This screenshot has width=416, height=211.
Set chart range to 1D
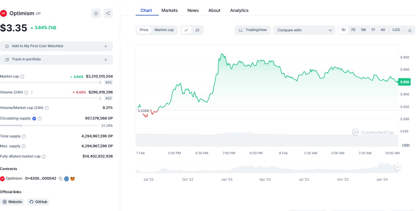point(343,30)
